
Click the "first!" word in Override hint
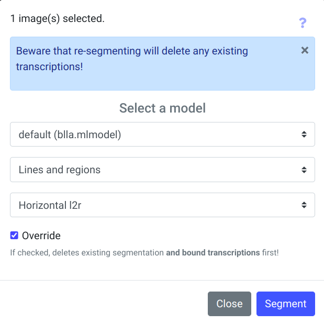click(x=270, y=253)
